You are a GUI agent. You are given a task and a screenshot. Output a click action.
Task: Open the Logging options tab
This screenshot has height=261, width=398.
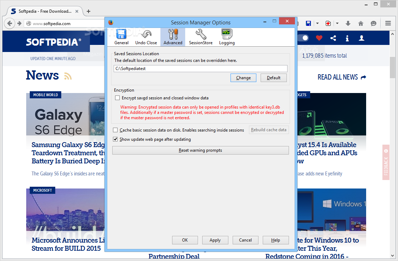(227, 37)
